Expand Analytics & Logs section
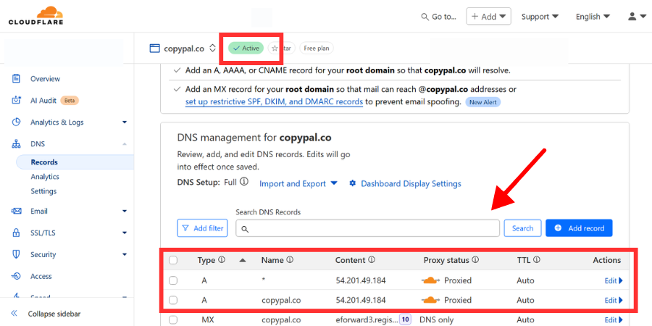Screen dimensions: 652x326 click(x=125, y=122)
